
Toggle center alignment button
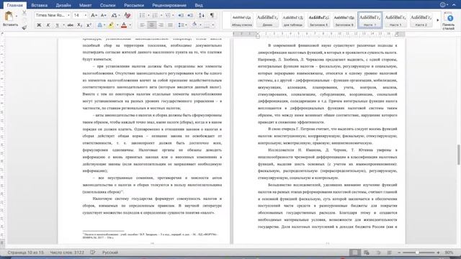click(152, 25)
